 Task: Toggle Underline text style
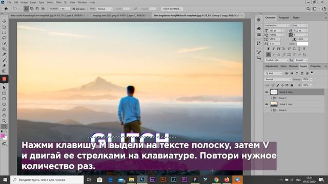(x=299, y=49)
